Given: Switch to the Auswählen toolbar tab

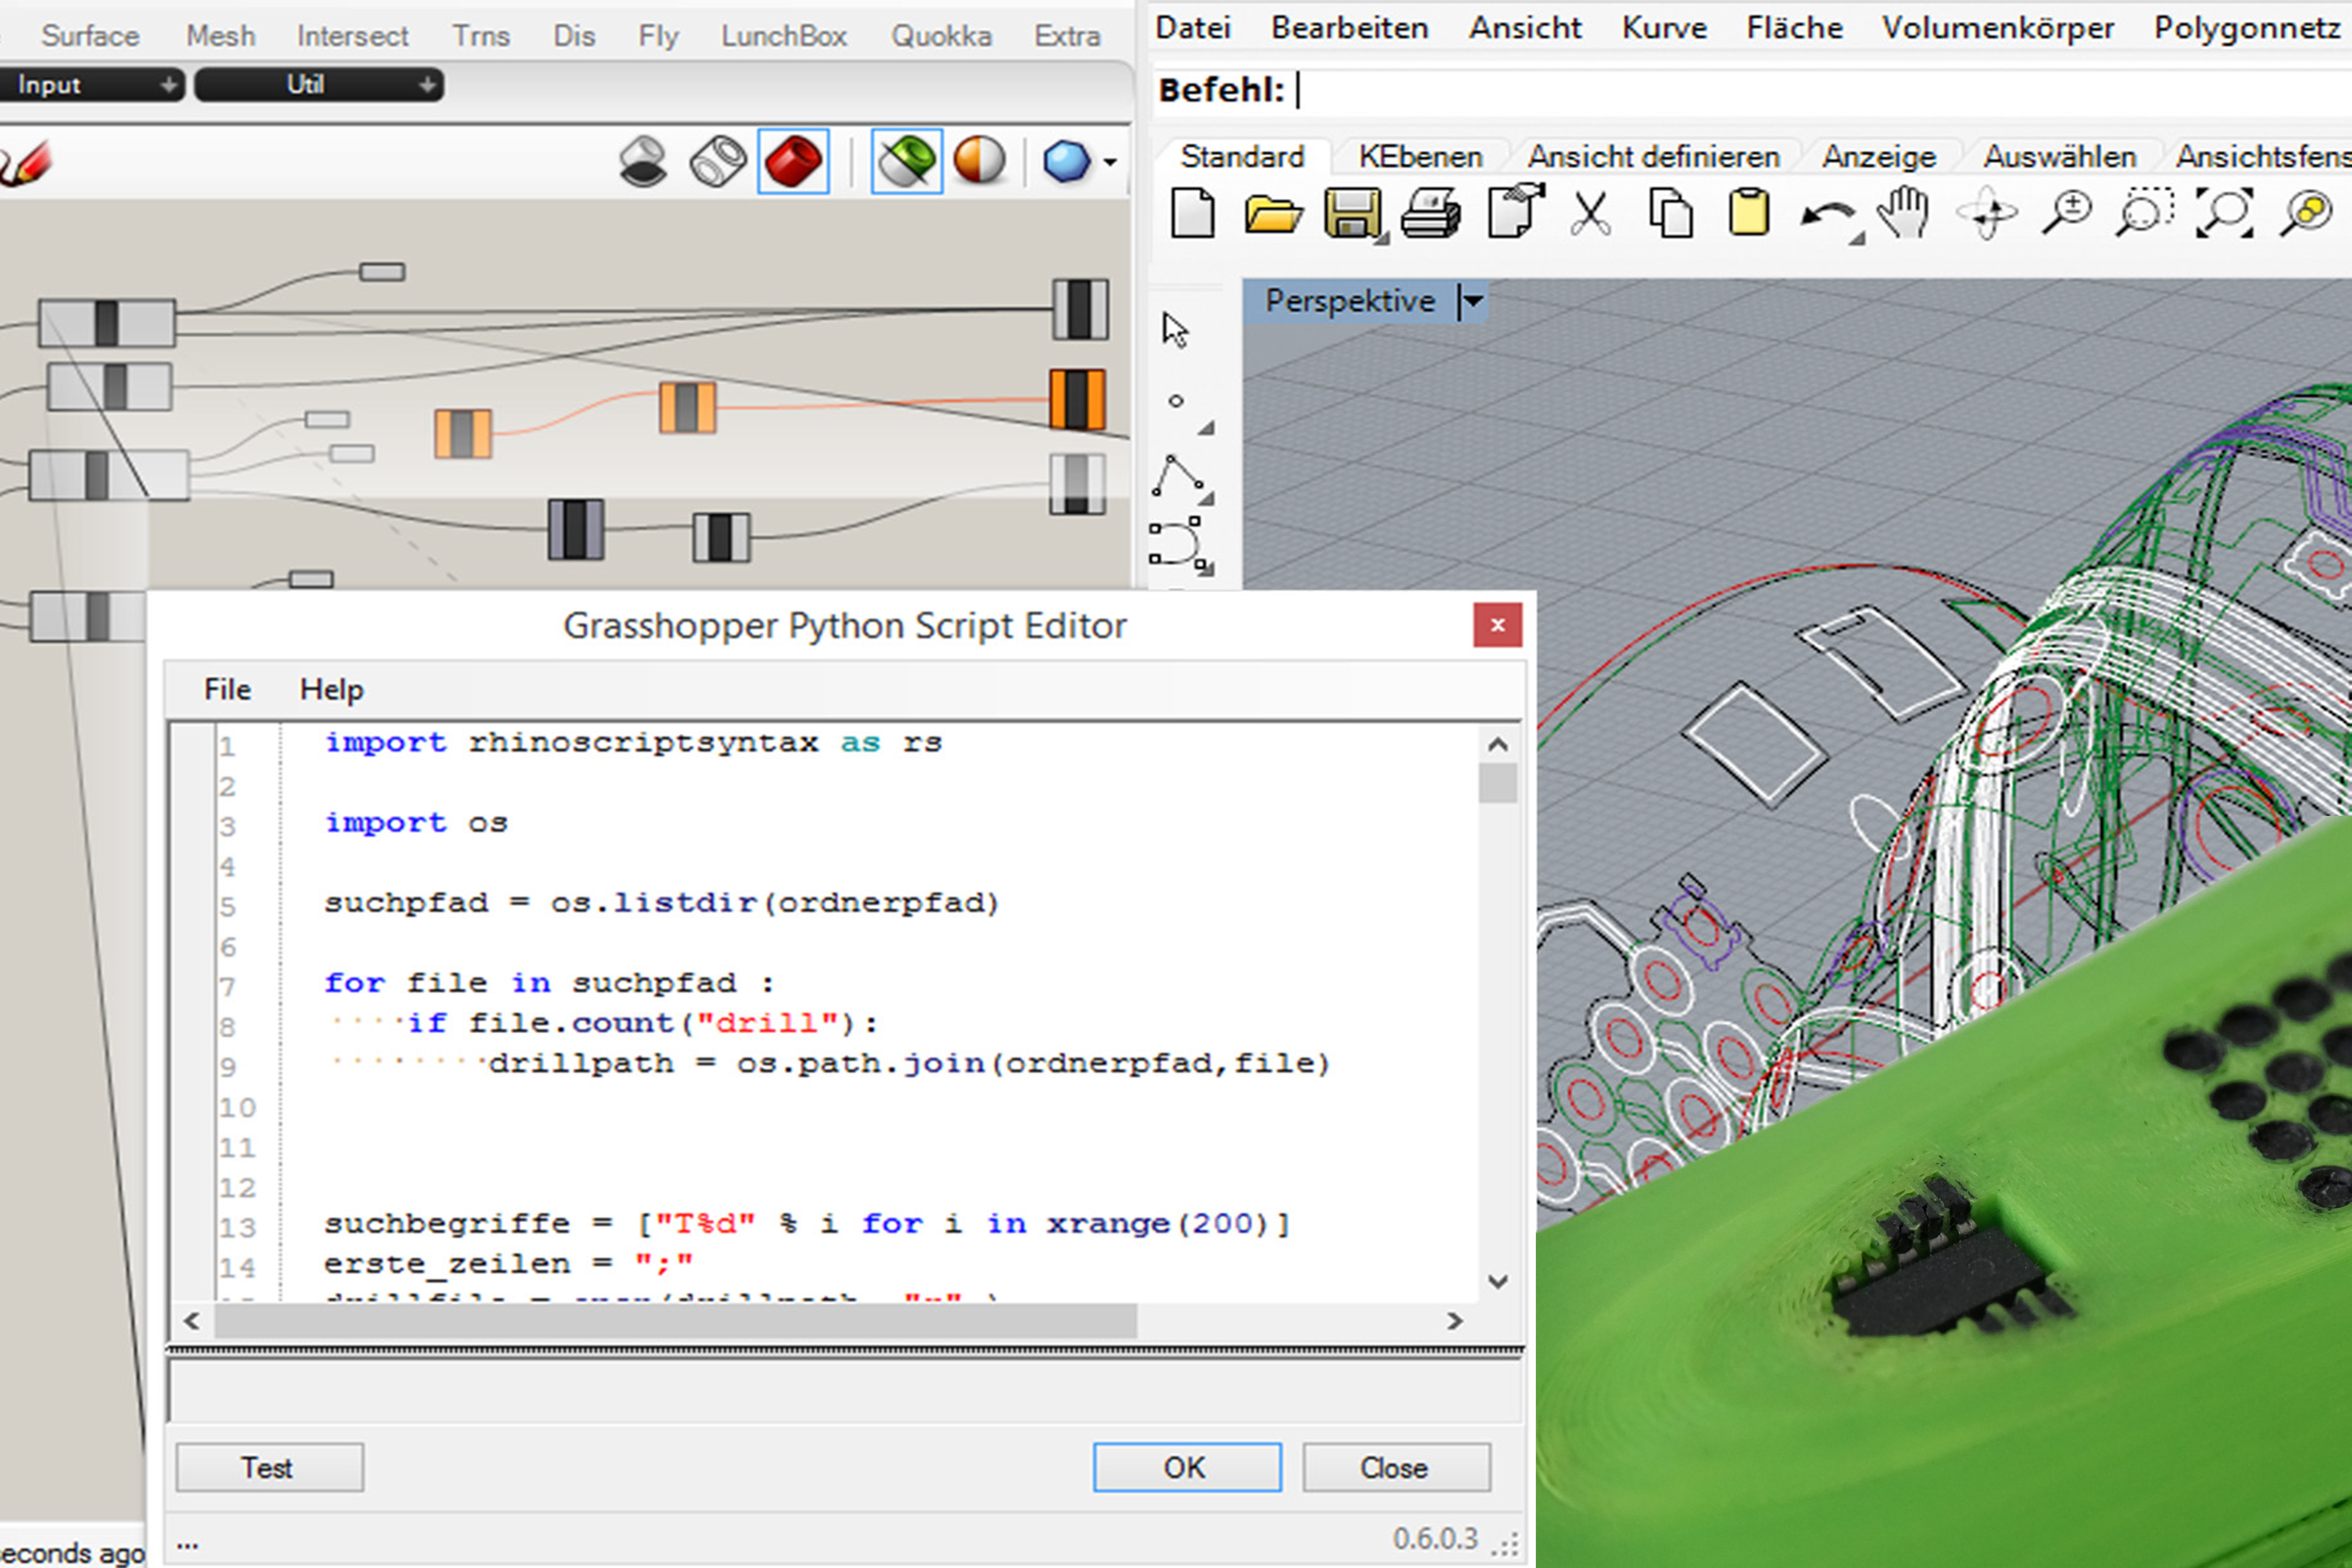Looking at the screenshot, I should coord(2060,157).
